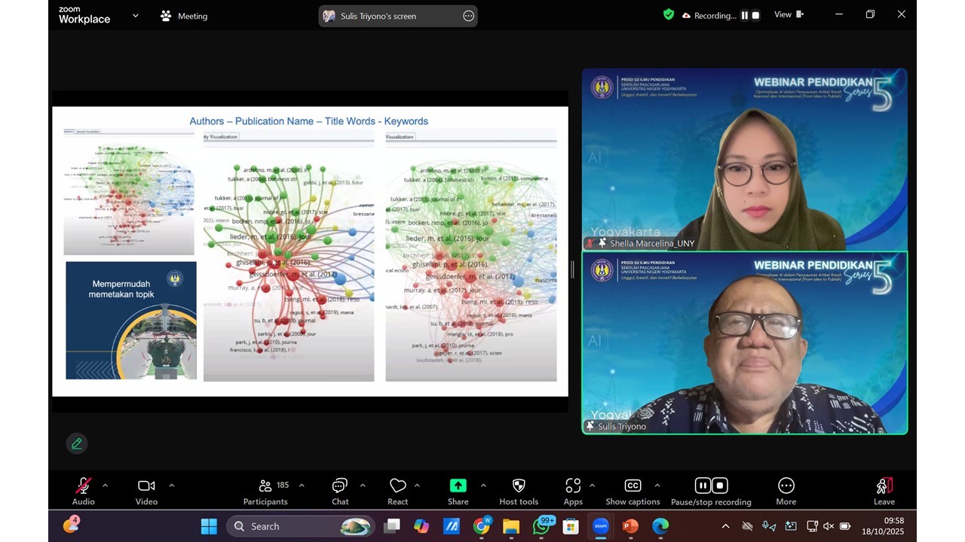Open screen share options ellipsis
Viewport: 965px width, 542px height.
click(468, 16)
